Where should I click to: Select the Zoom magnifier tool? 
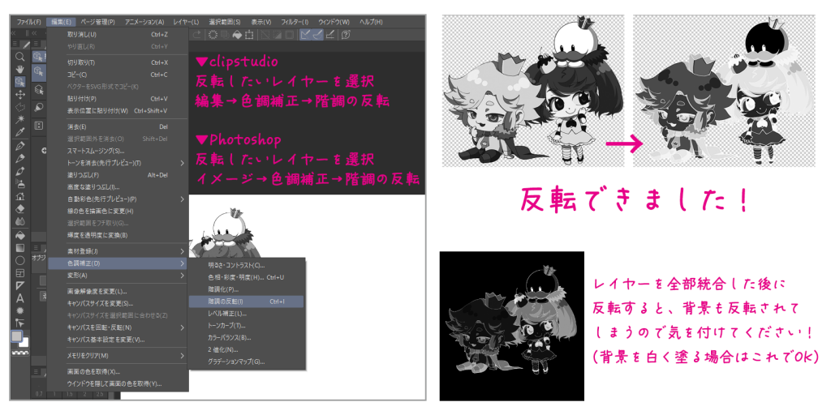pyautogui.click(x=20, y=57)
